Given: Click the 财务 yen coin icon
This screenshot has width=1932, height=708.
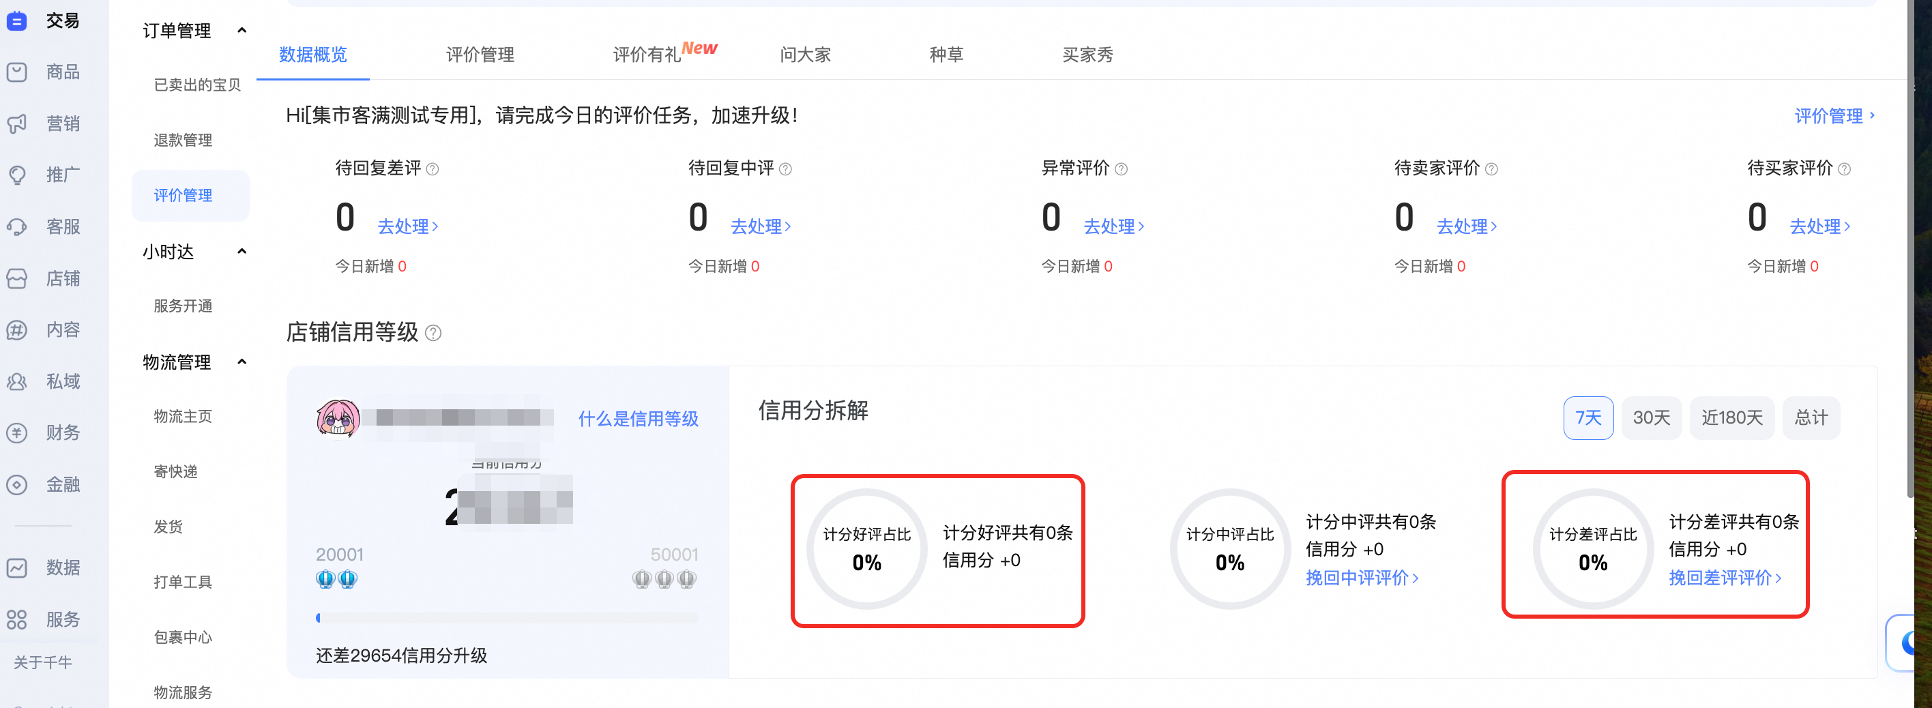Looking at the screenshot, I should [16, 432].
